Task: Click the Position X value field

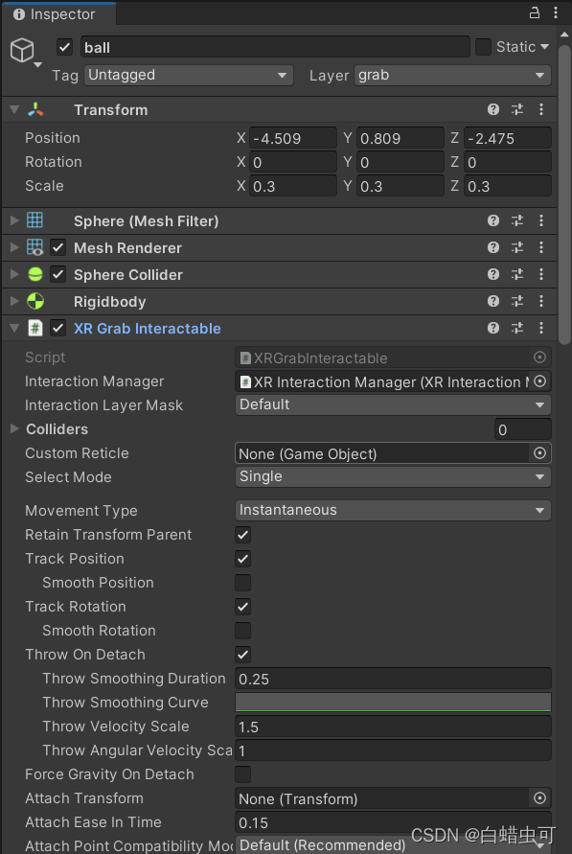Action: click(292, 138)
